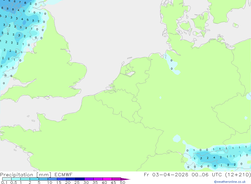Click the 'Precipitation' title text
Screen dimensions: 251x184
[x=17, y=175]
